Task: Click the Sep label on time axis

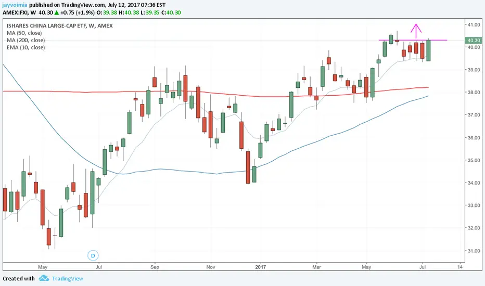Action: tap(155, 267)
